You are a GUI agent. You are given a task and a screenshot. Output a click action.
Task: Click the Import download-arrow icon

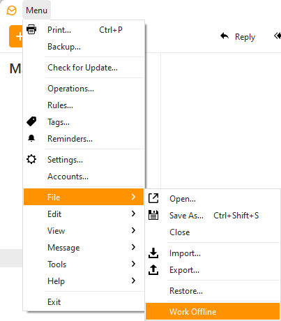(153, 253)
